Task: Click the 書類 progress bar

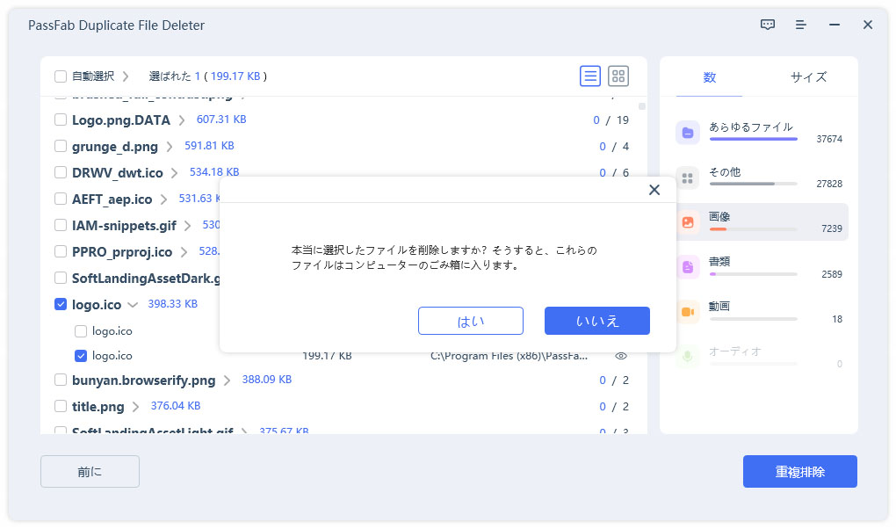Action: click(753, 274)
